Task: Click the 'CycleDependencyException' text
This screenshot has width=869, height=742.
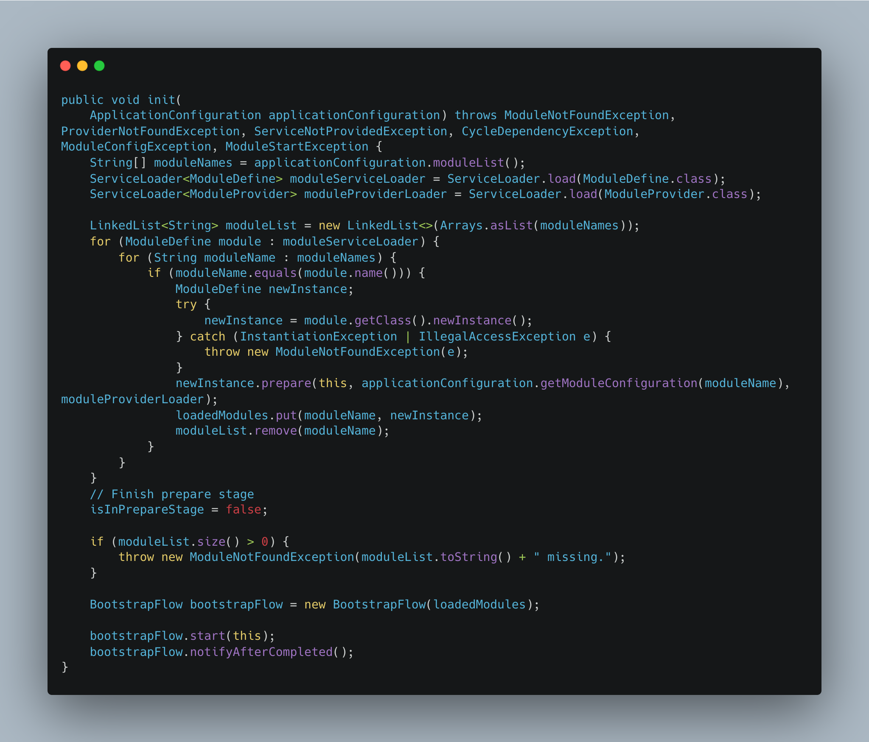Action: pyautogui.click(x=547, y=131)
